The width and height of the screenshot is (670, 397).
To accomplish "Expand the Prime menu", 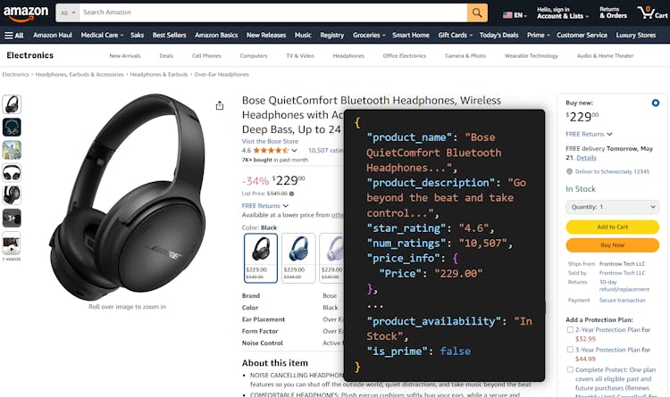I will point(539,36).
